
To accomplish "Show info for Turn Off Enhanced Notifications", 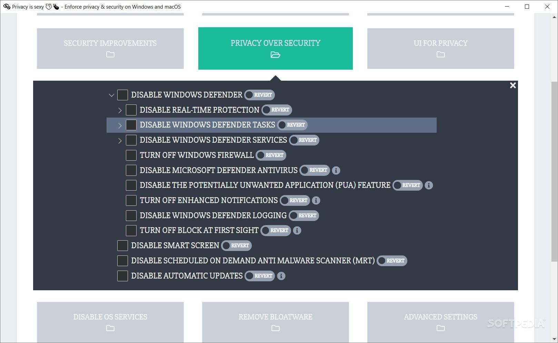I will (x=316, y=200).
